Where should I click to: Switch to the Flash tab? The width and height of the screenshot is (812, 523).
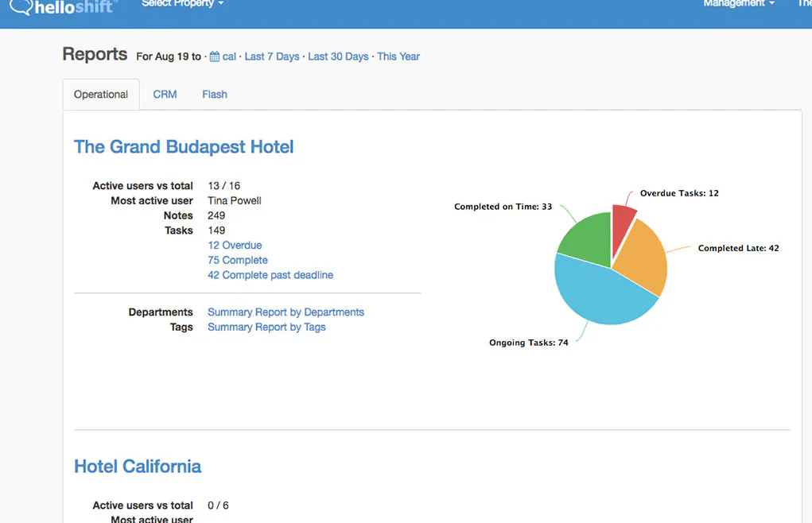215,94
